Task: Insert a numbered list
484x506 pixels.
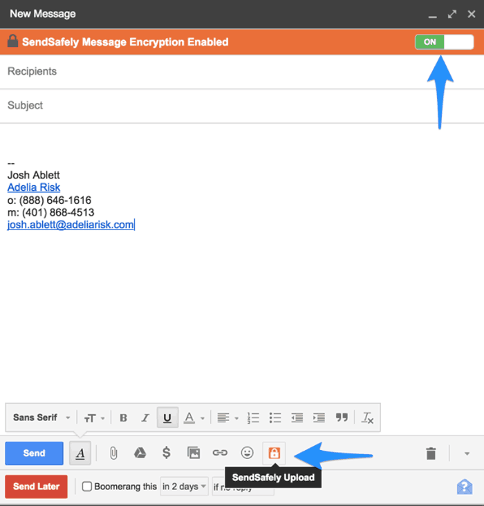Action: 253,418
